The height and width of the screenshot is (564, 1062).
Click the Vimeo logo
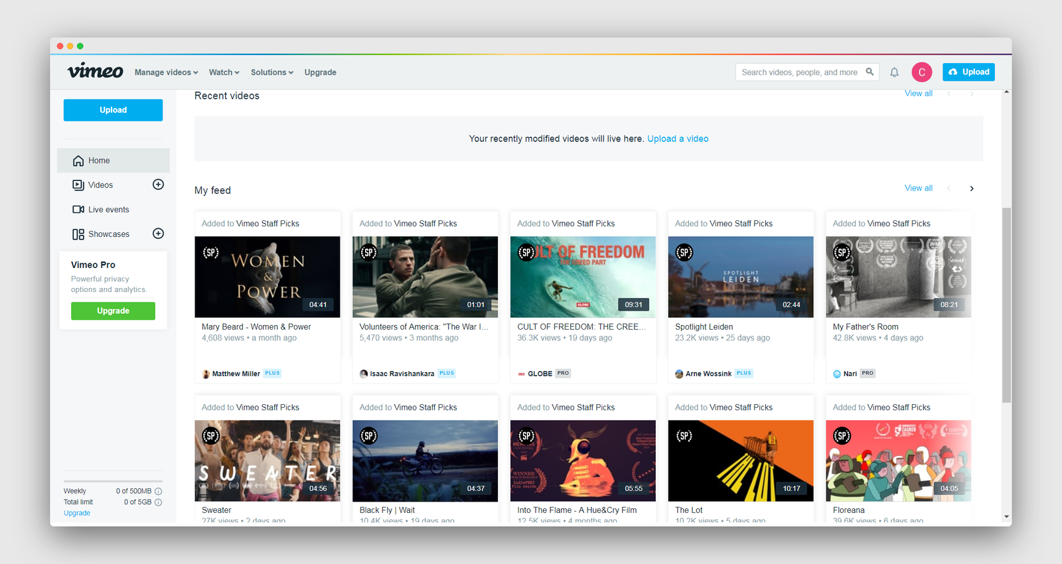coord(95,71)
